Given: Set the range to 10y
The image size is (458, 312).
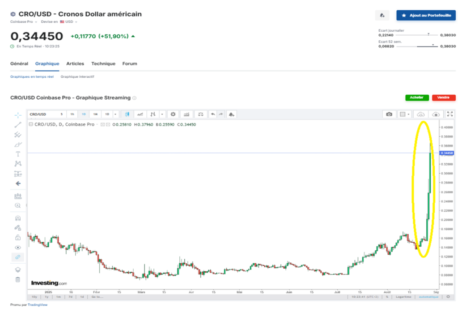Looking at the screenshot, I should [34, 297].
